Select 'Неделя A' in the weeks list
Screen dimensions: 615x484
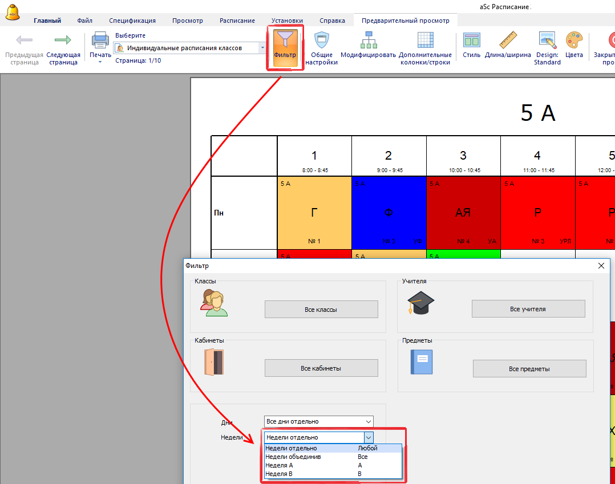tap(280, 465)
